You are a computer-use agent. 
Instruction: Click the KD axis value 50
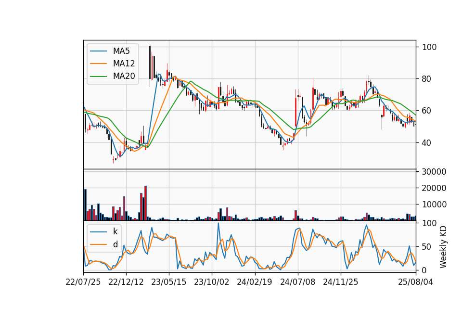[427, 247]
